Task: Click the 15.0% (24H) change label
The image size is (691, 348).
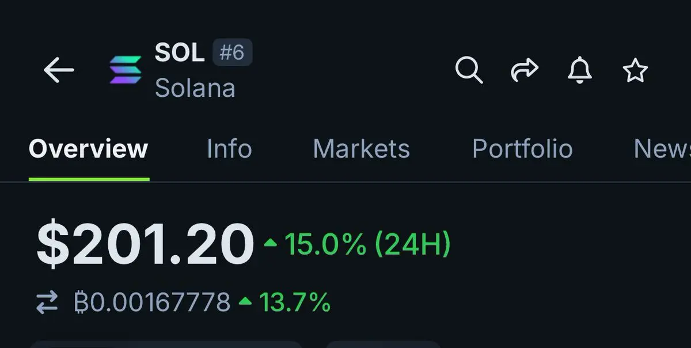Action: (368, 244)
